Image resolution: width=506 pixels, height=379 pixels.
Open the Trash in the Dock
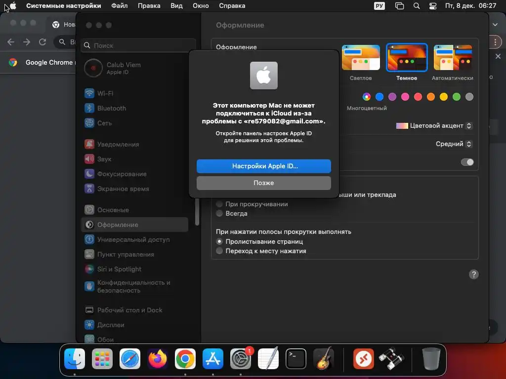point(431,359)
